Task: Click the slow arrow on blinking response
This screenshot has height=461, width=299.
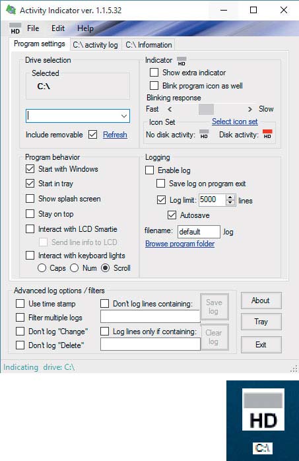Action: [249, 110]
